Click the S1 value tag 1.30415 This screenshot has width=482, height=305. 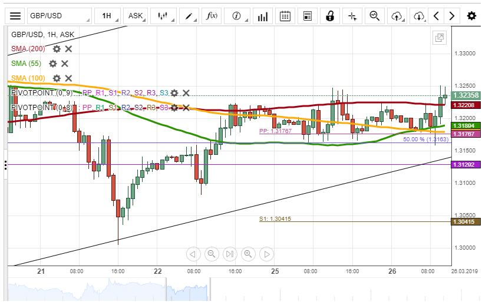click(x=466, y=222)
